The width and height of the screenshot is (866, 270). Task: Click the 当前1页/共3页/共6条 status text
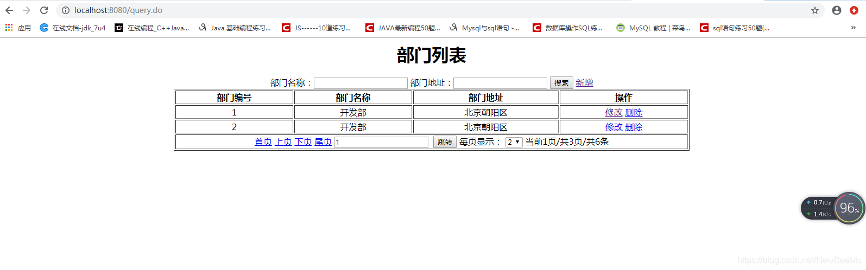(x=567, y=142)
